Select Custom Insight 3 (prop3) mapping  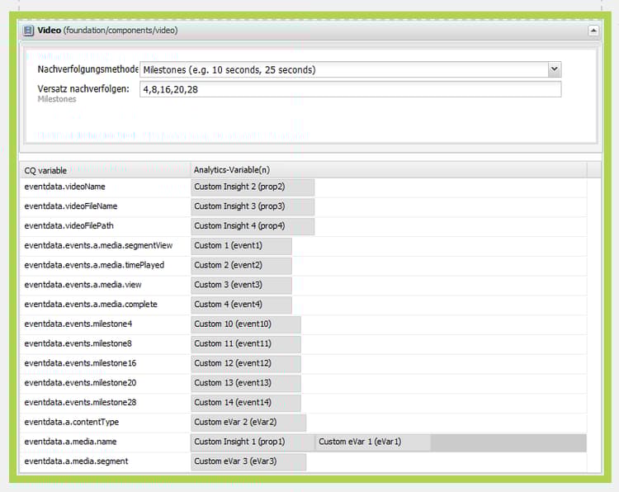coord(253,206)
